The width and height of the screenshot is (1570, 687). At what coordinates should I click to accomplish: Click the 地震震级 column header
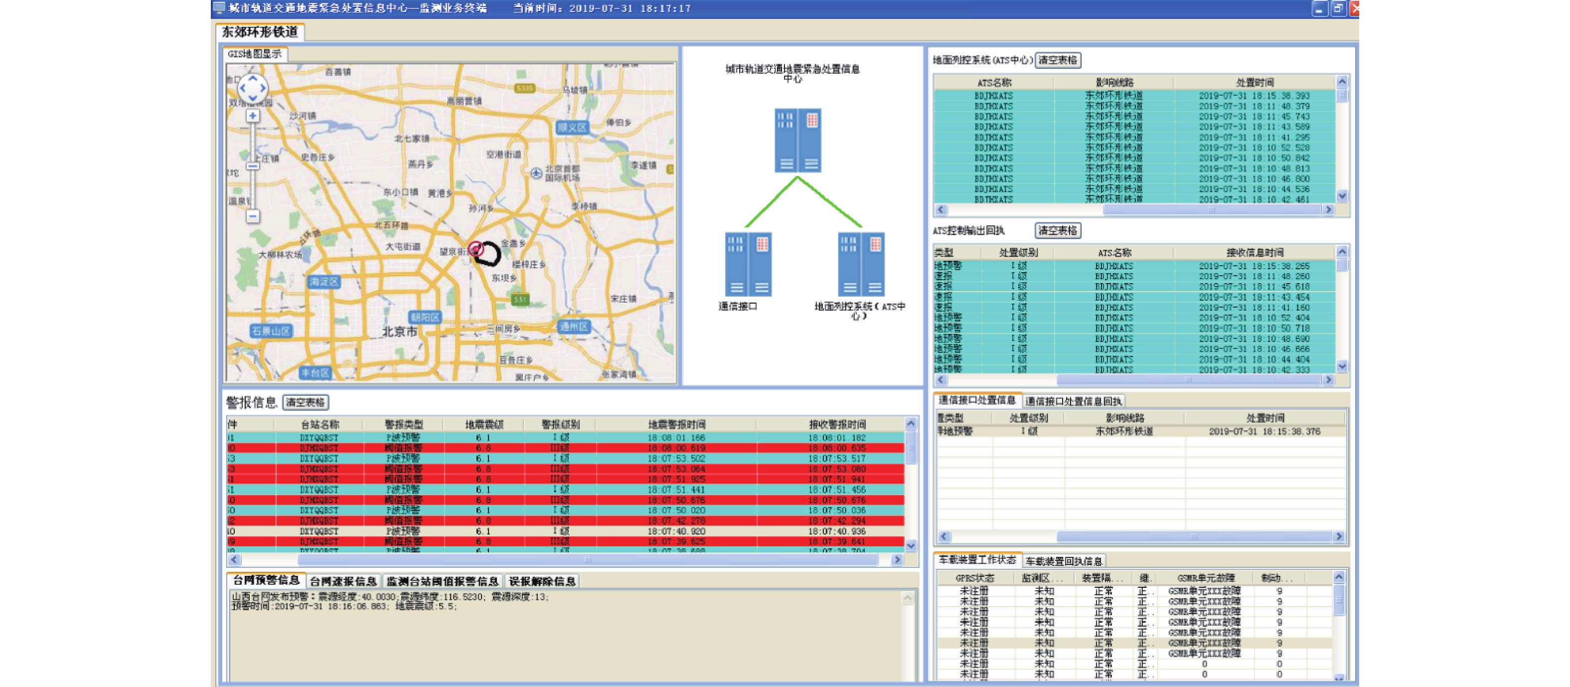pos(484,424)
